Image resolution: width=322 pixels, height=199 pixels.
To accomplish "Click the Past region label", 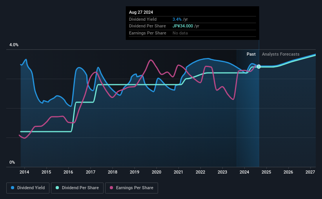I will point(251,54).
